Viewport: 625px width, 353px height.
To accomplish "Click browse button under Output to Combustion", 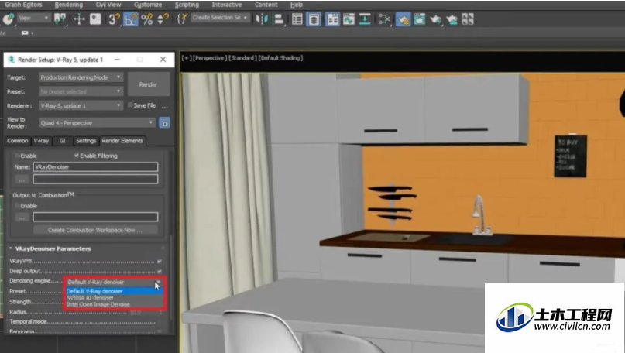I will [x=22, y=217].
